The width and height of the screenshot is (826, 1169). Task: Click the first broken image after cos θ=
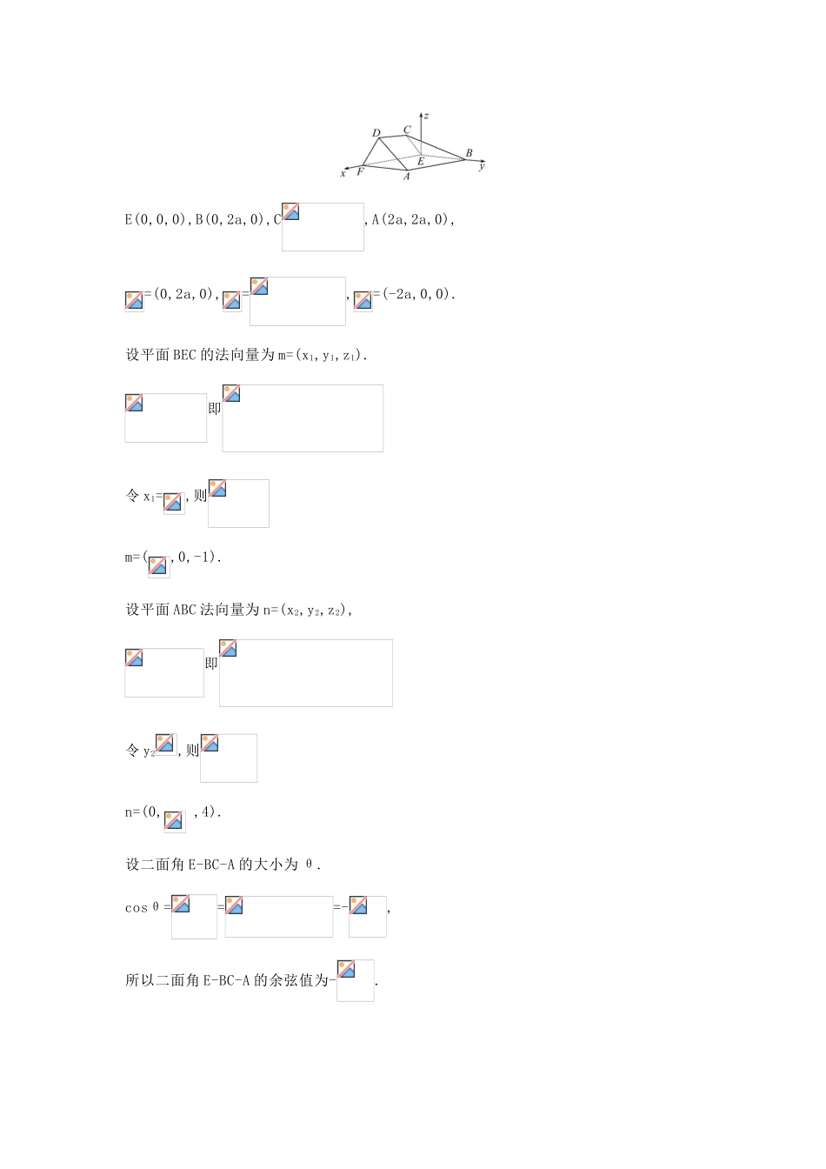tap(194, 916)
